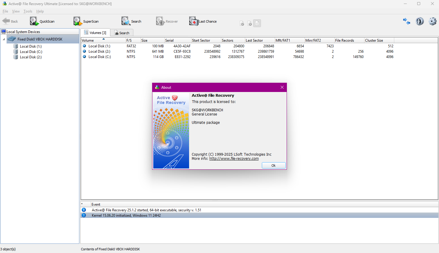This screenshot has height=253, width=439.
Task: Select the 'File Recovery 25.1.2 started' log entry
Action: click(x=259, y=210)
